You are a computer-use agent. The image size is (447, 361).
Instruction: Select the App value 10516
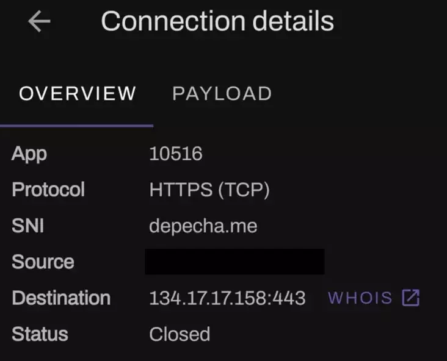176,154
